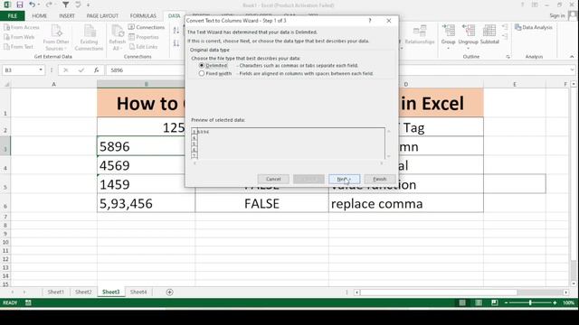Screen dimensions: 579x325
Task: Click the Relationships icon
Action: tap(420, 35)
